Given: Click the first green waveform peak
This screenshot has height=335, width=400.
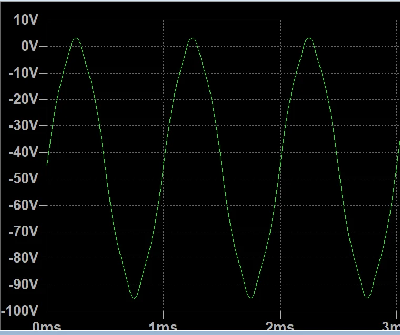Looking at the screenshot, I should tap(76, 38).
